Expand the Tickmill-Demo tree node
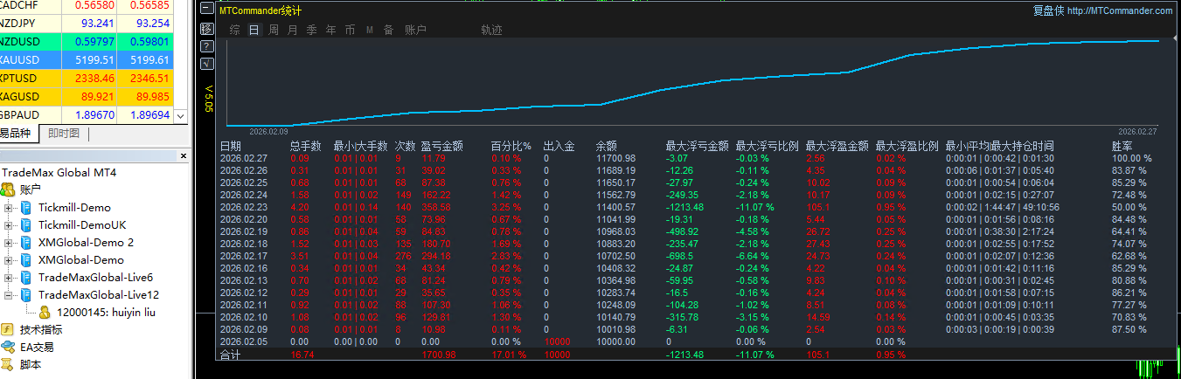The height and width of the screenshot is (379, 1181). click(x=9, y=208)
